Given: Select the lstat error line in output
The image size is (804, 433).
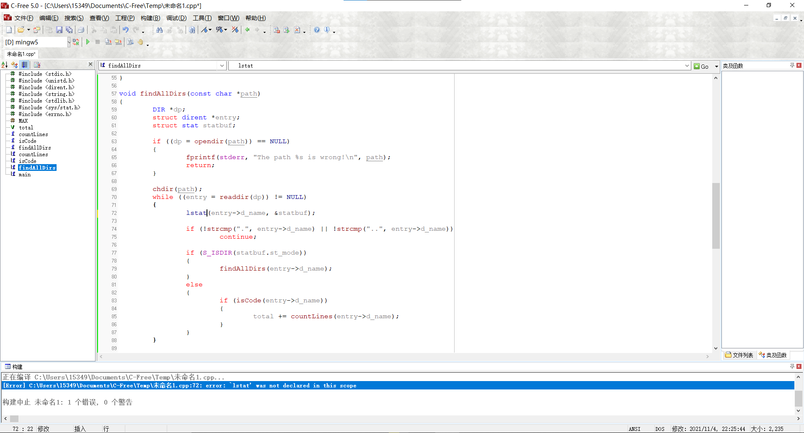Looking at the screenshot, I should [x=398, y=386].
